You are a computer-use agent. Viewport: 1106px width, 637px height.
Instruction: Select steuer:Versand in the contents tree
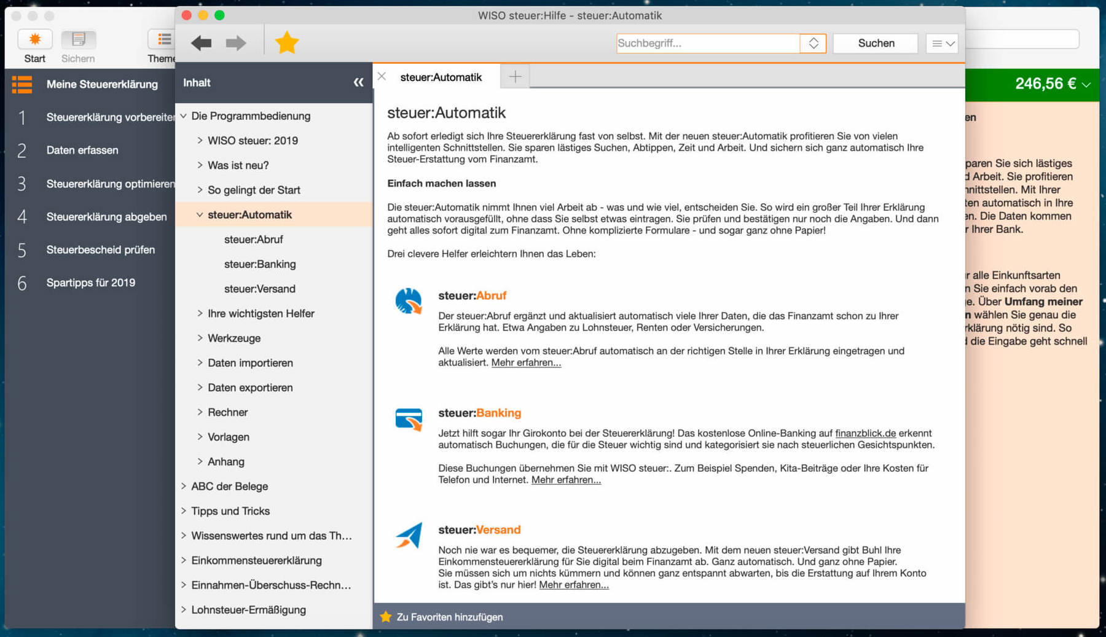click(259, 289)
